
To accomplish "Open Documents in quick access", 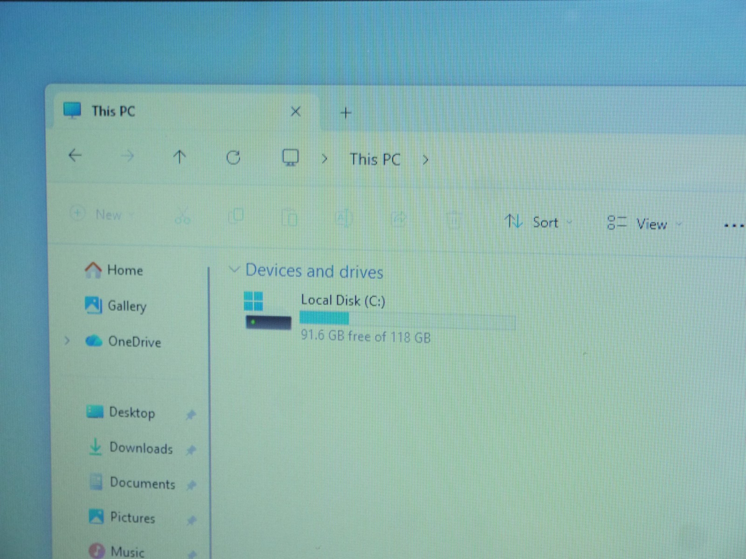I will (x=132, y=483).
